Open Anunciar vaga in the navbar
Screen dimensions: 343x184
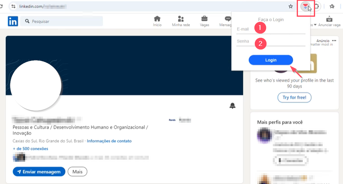(329, 21)
